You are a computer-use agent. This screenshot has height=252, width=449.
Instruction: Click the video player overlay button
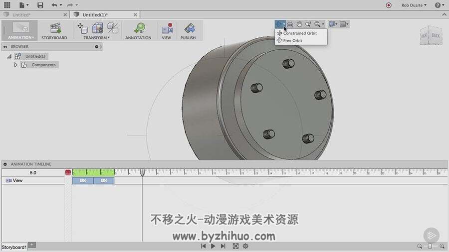point(431,235)
